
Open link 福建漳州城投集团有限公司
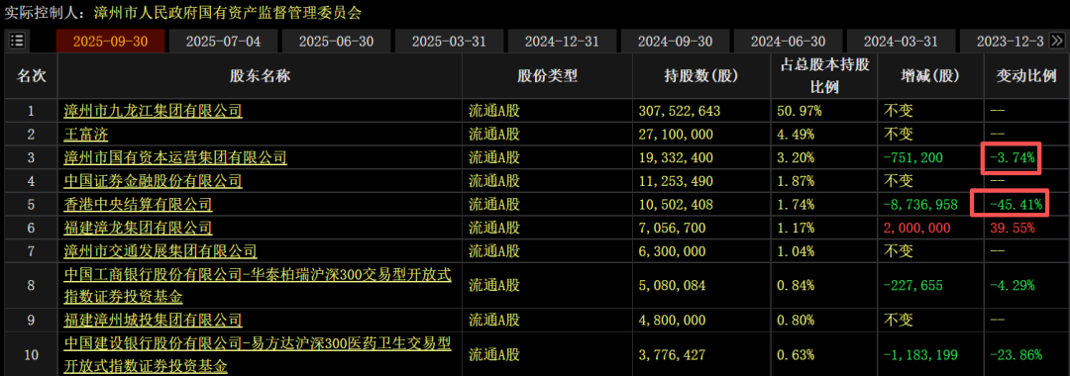[153, 320]
